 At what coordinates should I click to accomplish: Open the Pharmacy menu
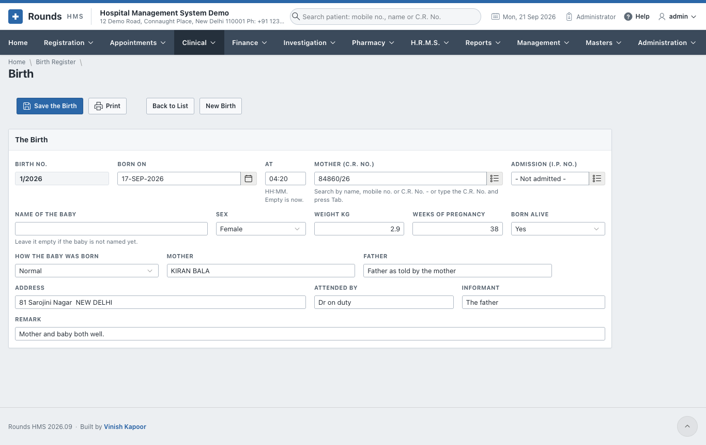(x=373, y=42)
